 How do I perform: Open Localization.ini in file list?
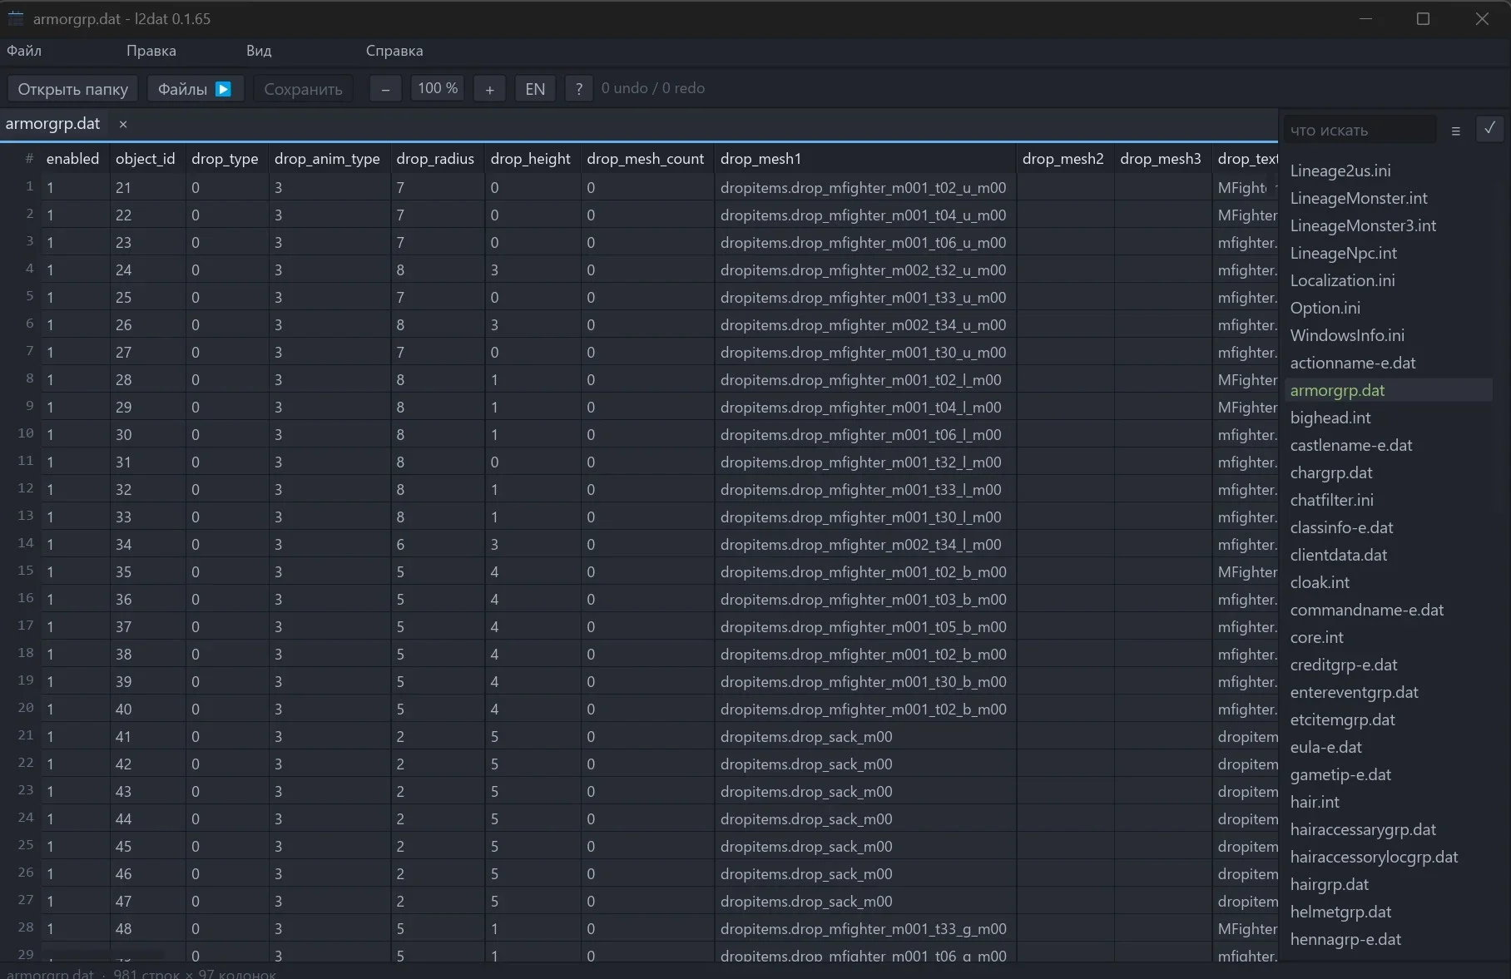pos(1343,280)
